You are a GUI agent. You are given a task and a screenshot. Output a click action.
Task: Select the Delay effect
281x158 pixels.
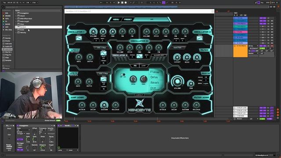tap(154, 77)
